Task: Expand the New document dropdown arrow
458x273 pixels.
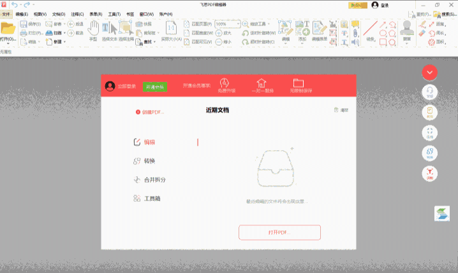Action: click(x=64, y=42)
